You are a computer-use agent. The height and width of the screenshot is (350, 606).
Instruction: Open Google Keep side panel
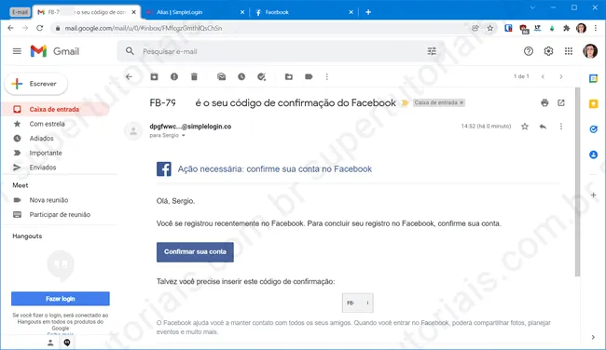(593, 104)
